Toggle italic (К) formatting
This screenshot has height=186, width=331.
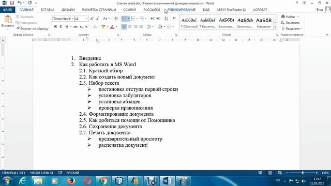pos(61,26)
